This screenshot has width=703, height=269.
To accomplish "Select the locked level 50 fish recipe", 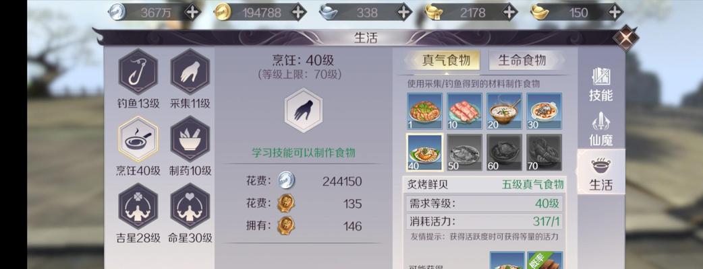I will [x=464, y=153].
